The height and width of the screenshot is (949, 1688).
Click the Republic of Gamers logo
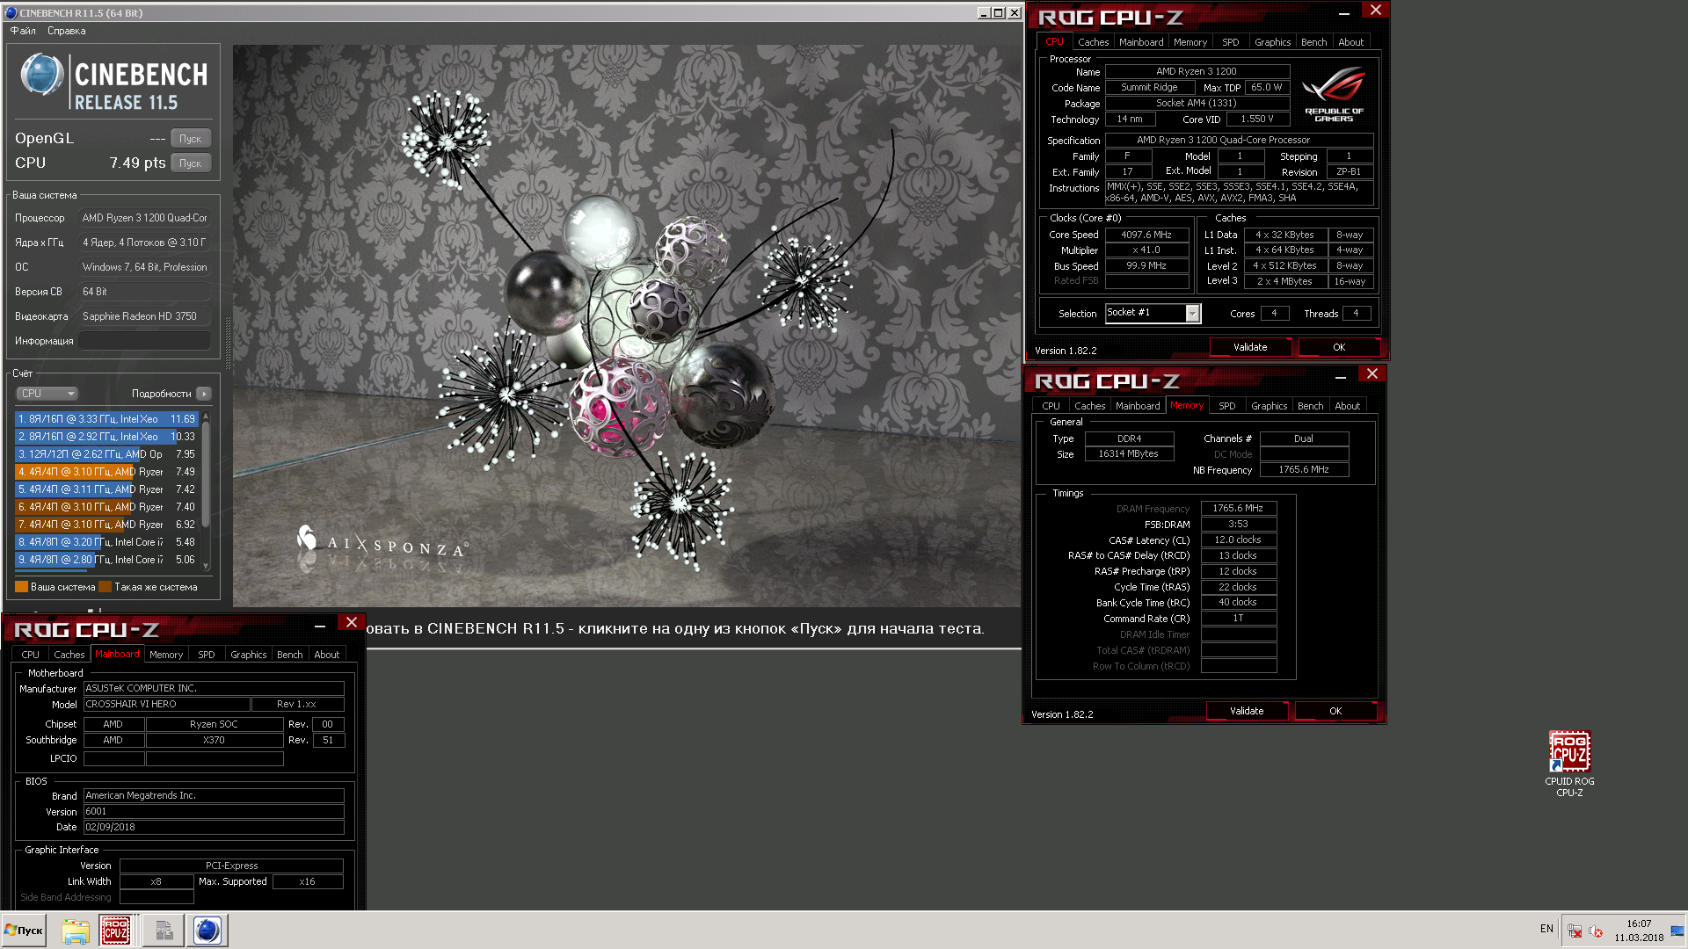(1334, 94)
